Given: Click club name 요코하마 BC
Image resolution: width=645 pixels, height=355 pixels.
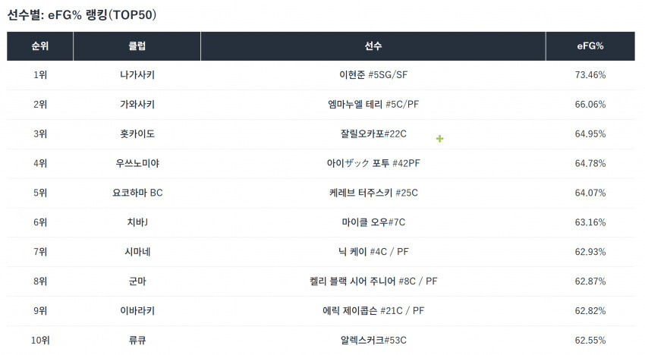Looking at the screenshot, I should [x=137, y=193].
